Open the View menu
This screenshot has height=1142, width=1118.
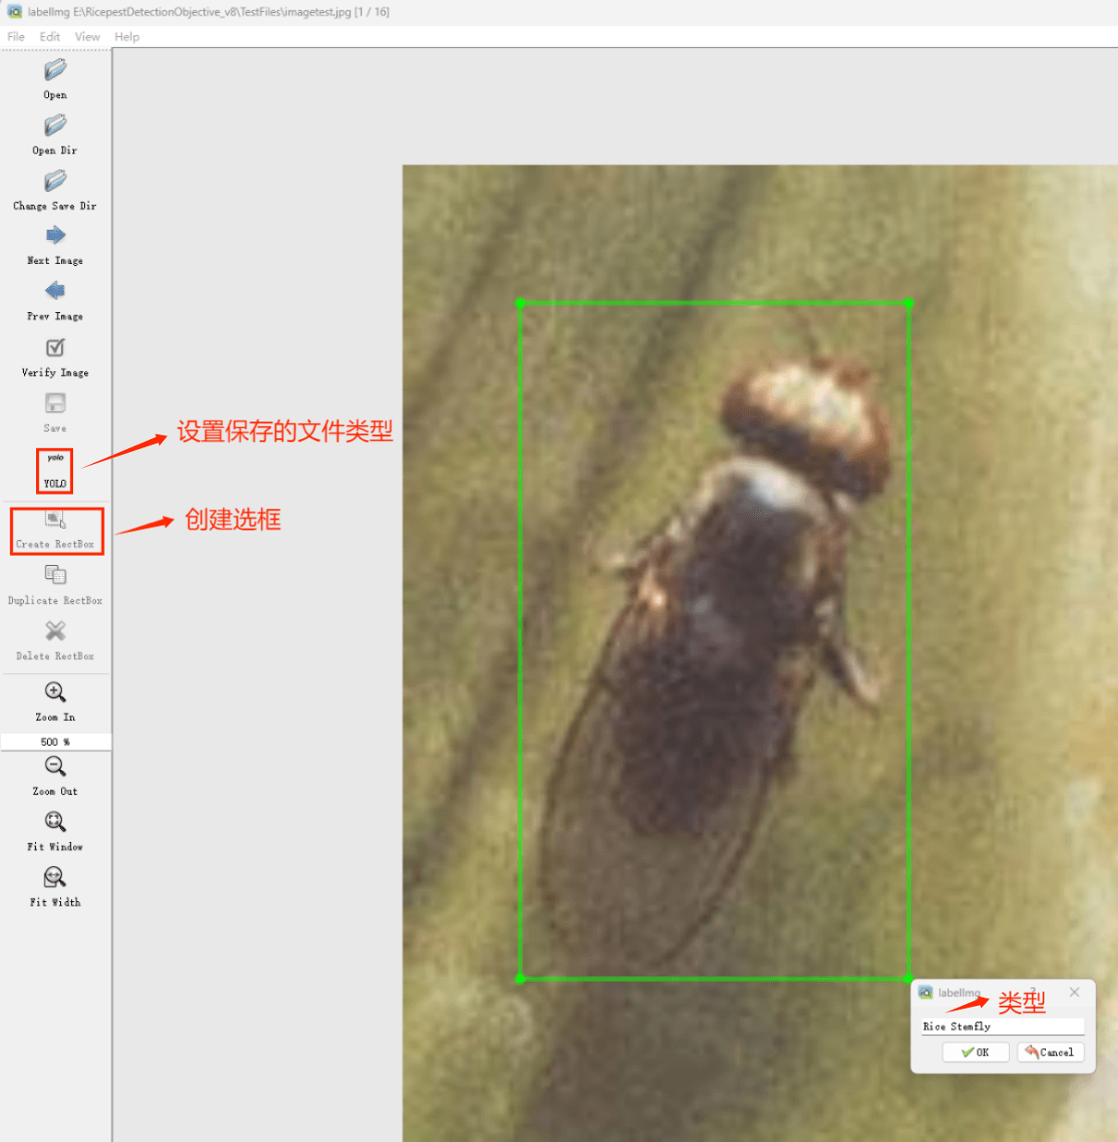[87, 37]
